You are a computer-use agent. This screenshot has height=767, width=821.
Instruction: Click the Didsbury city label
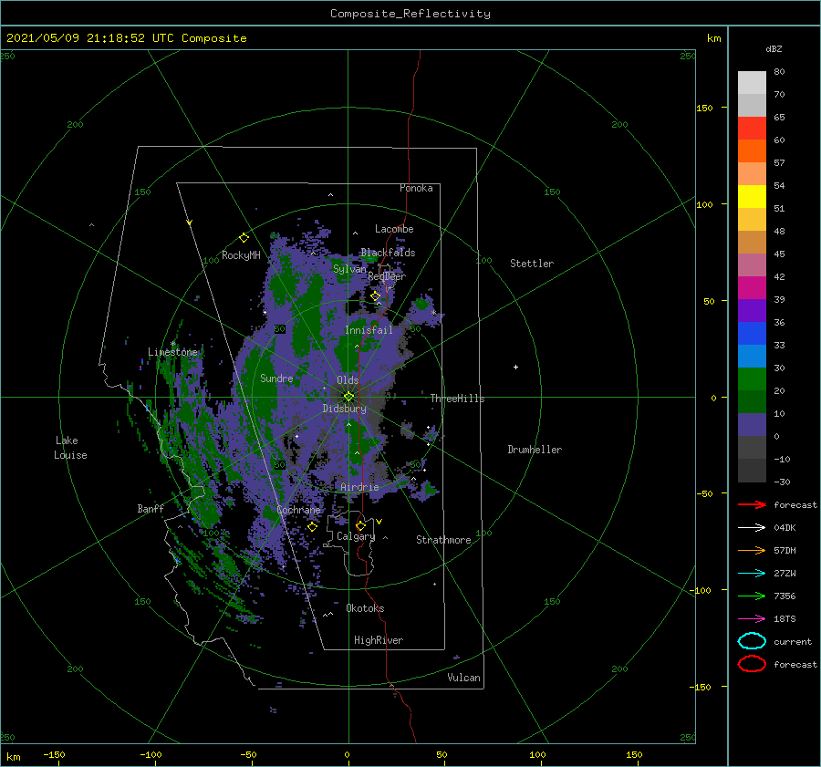point(345,409)
